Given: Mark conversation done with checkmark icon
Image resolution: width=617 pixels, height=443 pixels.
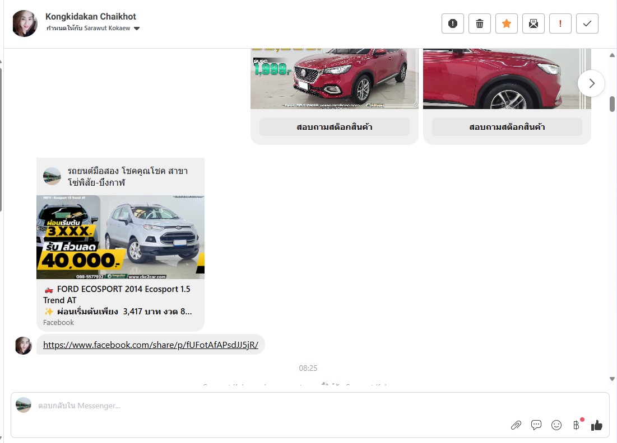Looking at the screenshot, I should (x=587, y=23).
